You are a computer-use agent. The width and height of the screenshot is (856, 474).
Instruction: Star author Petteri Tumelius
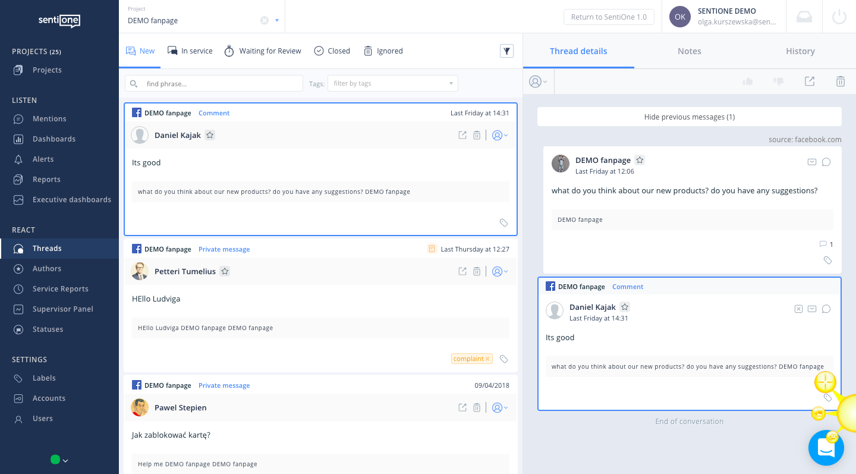click(225, 272)
